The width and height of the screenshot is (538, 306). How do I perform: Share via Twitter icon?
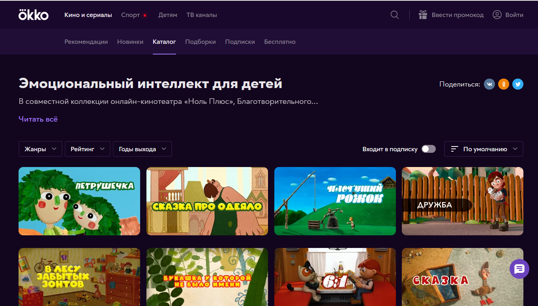click(518, 84)
